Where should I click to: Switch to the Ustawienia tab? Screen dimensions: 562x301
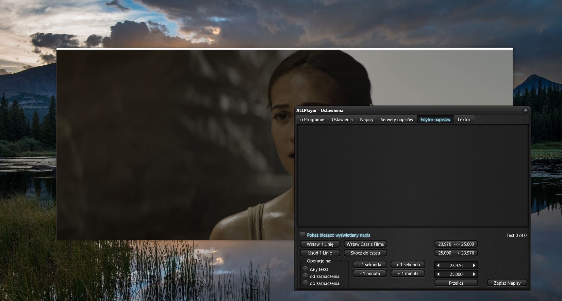click(x=342, y=119)
